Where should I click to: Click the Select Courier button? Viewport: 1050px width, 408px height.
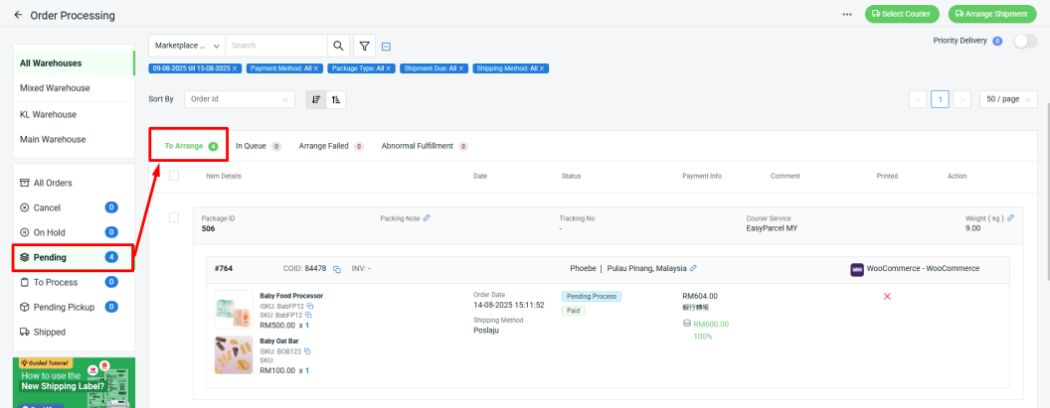tap(903, 14)
